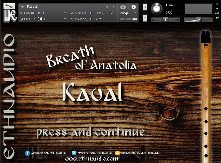Screen dimensions: 221x163
Task: Decrease volume with minus button
Action: click(186, 20)
